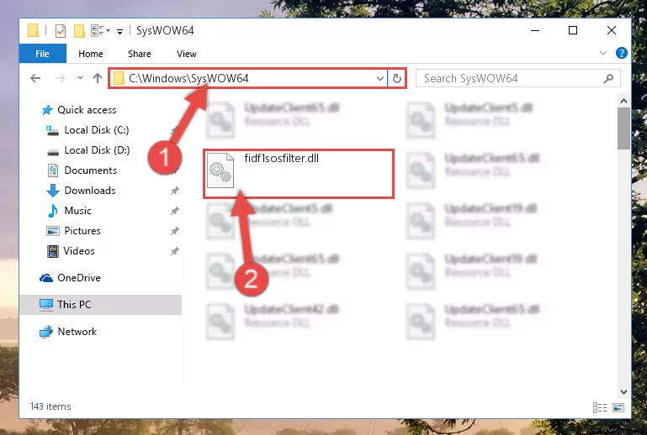The width and height of the screenshot is (647, 435).
Task: Expand the ribbon with the chevron
Action: tap(603, 53)
